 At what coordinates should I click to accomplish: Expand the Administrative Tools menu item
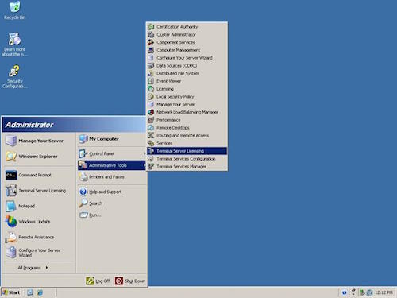tap(112, 165)
